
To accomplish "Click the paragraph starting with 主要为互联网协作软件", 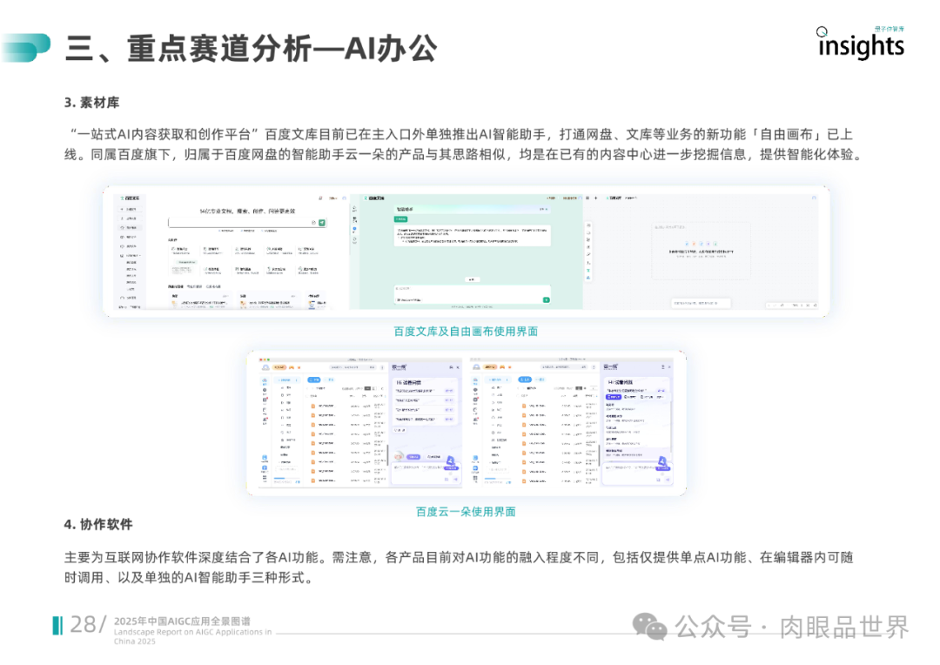I will [459, 568].
